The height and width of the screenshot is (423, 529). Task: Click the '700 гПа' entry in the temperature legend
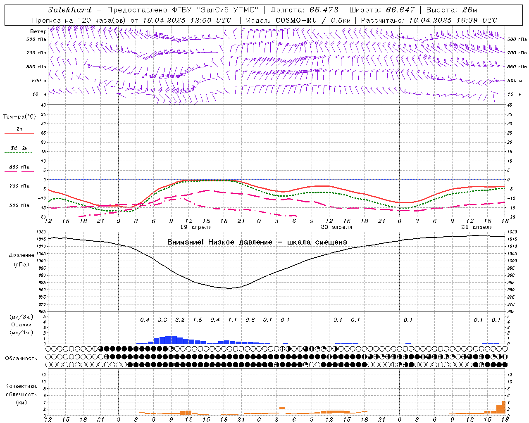pyautogui.click(x=19, y=186)
